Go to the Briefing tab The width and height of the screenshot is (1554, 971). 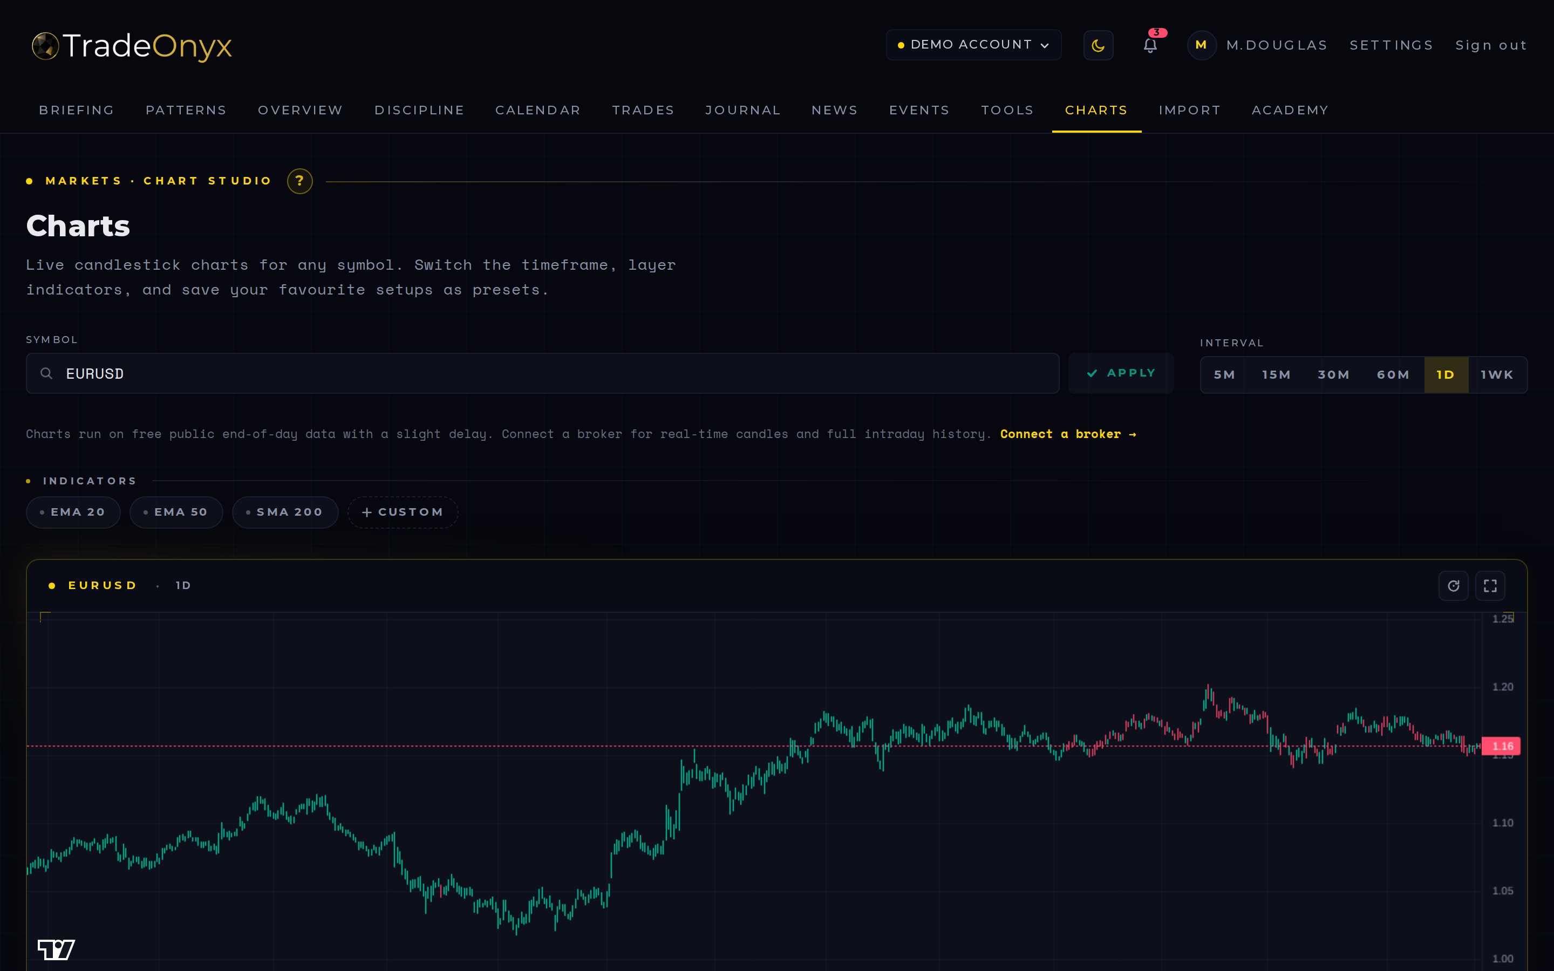coord(77,111)
